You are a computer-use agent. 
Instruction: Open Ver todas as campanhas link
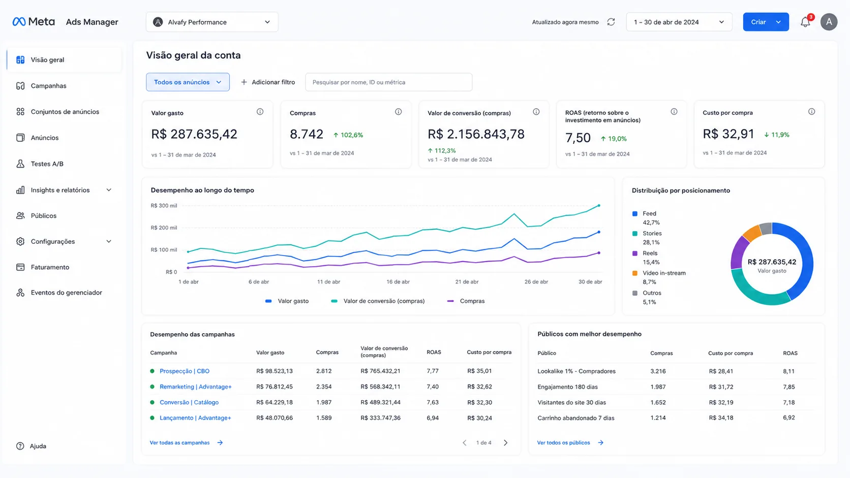(186, 442)
